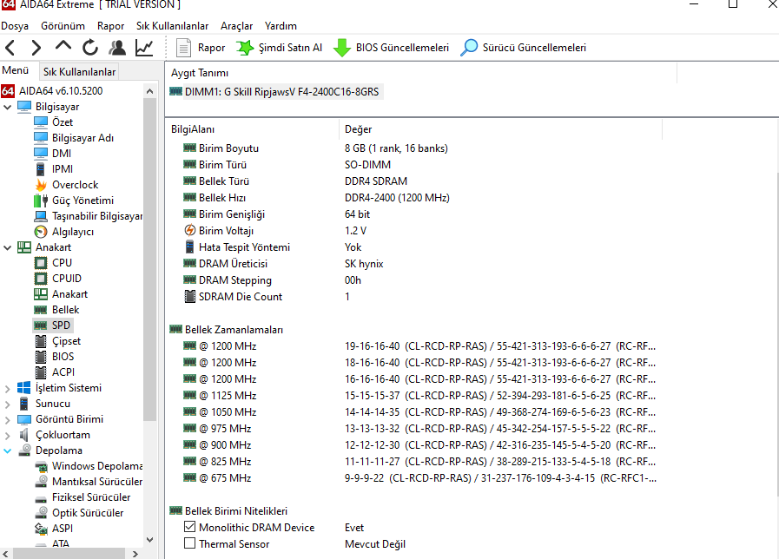
Task: Expand the Sunucu tree node
Action: [8, 404]
